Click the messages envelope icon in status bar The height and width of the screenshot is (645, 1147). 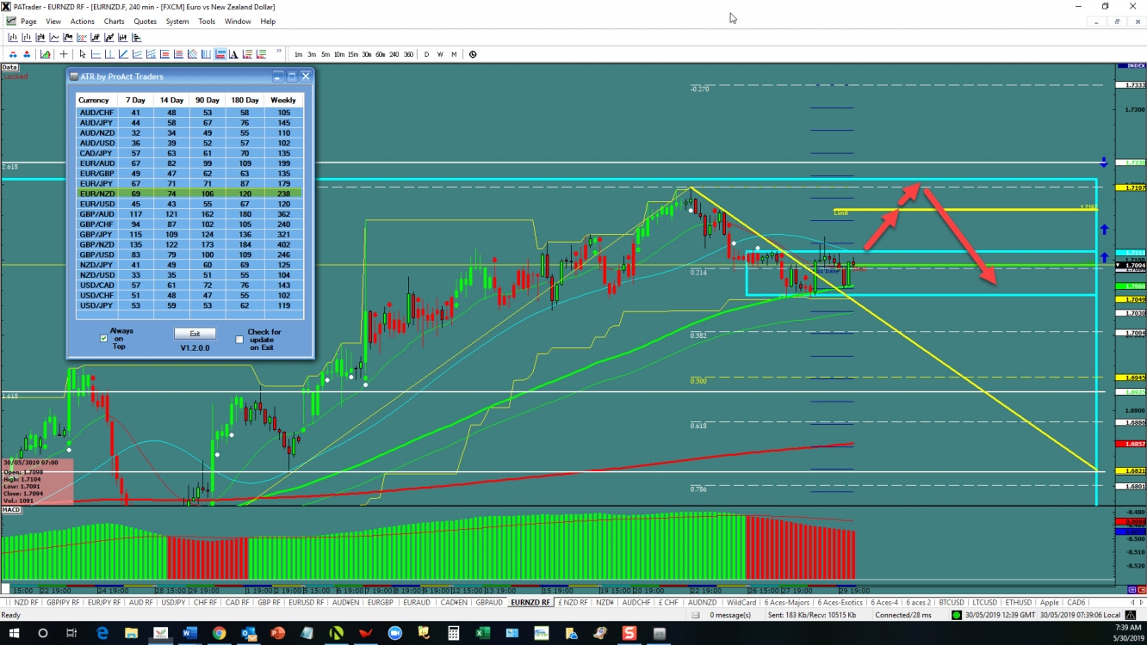(696, 615)
